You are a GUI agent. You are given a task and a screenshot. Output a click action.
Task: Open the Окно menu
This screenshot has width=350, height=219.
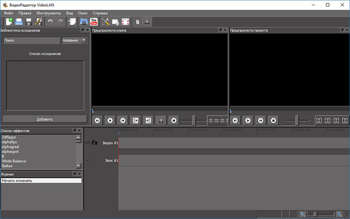click(x=83, y=13)
